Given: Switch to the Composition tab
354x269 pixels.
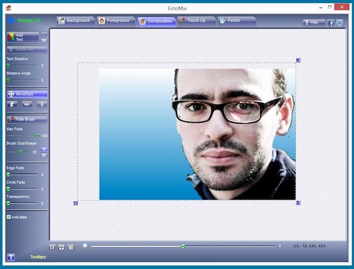Looking at the screenshot, I should coord(156,21).
